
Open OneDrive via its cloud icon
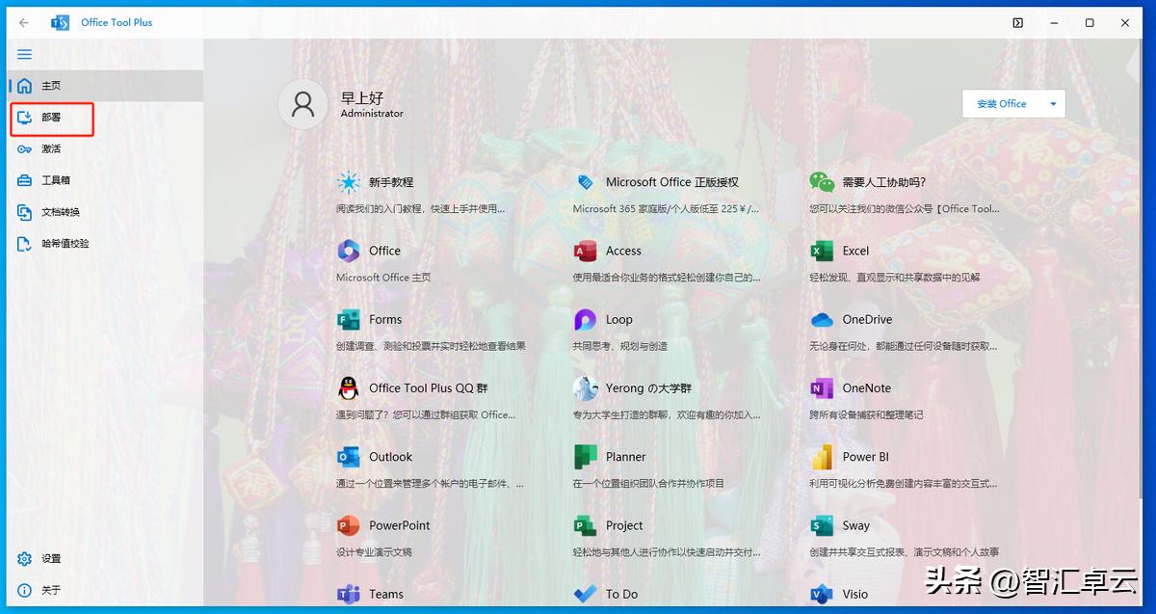pyautogui.click(x=825, y=318)
